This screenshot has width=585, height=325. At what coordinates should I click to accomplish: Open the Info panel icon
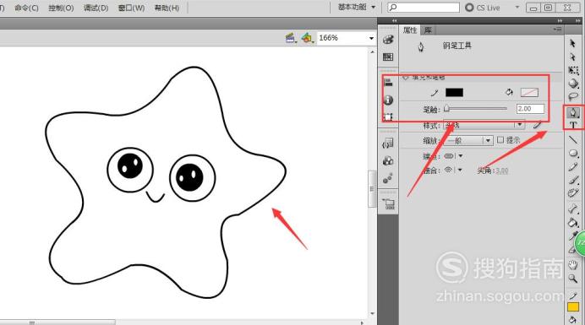click(388, 100)
